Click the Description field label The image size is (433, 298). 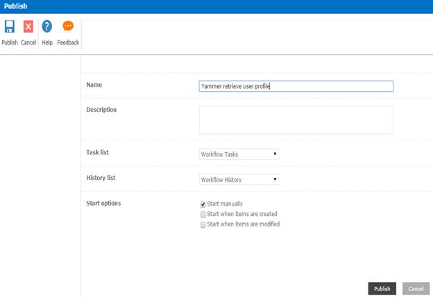click(x=101, y=110)
